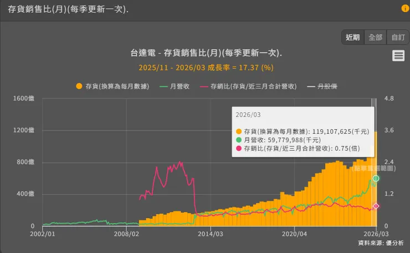Image resolution: width=410 pixels, height=253 pixels.
Task: Click the orange info icon at top right
Action: (x=406, y=8)
